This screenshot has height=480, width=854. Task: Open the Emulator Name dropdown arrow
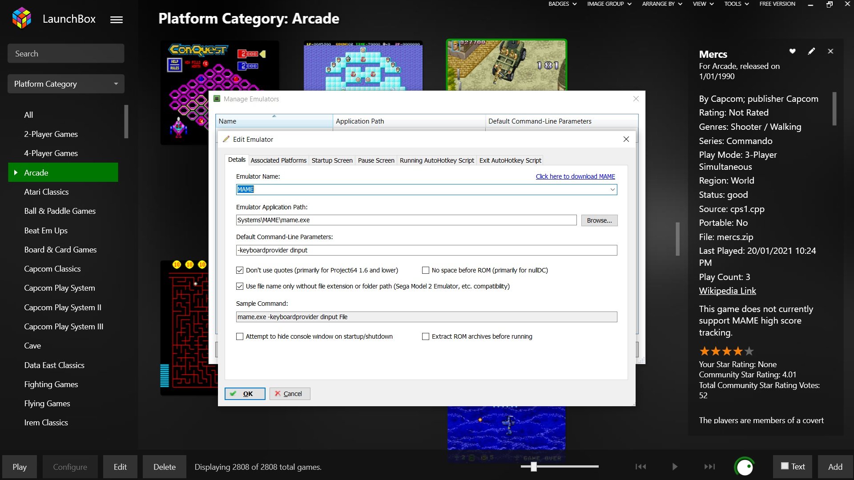point(612,189)
